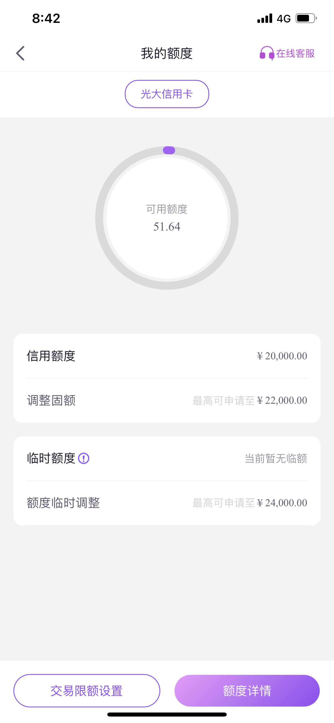Open 额度详情 limit details
The width and height of the screenshot is (334, 723).
(247, 690)
